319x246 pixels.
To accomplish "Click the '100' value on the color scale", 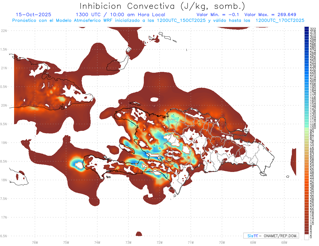I will coord(313,128).
